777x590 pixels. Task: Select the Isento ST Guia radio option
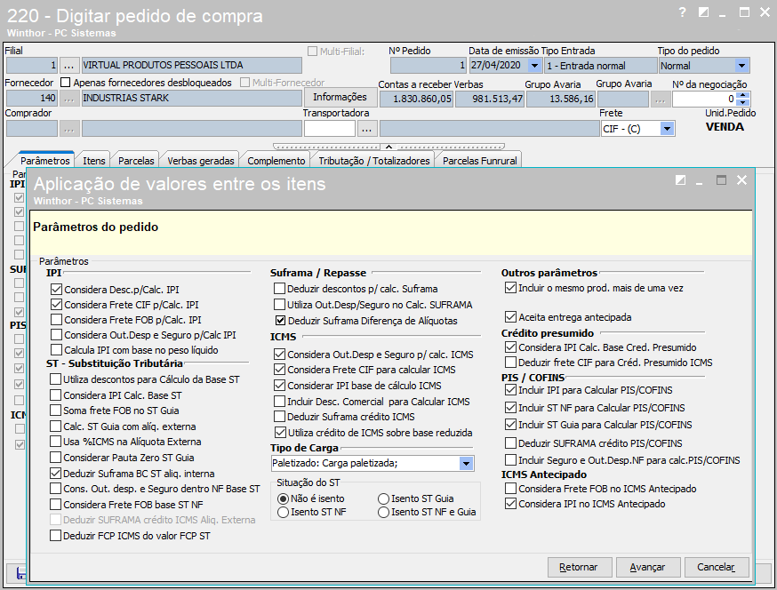(x=383, y=498)
